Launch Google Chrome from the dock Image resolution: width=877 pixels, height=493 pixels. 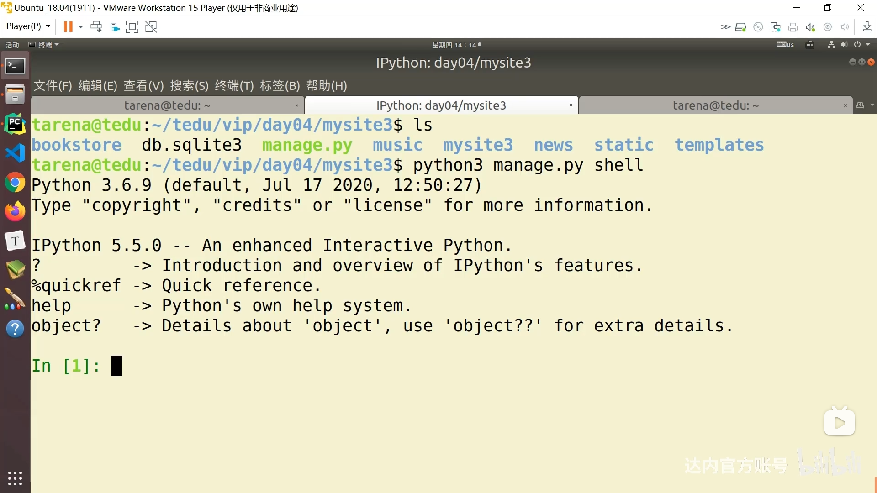15,183
